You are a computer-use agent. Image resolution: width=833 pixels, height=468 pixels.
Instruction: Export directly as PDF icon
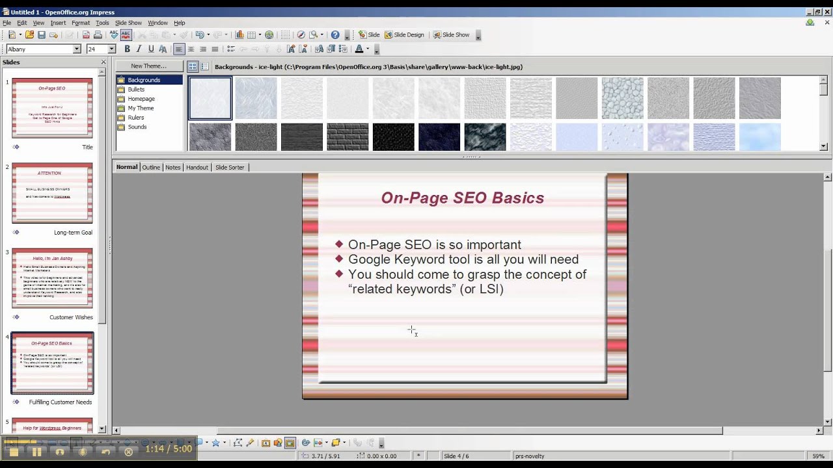(86, 35)
